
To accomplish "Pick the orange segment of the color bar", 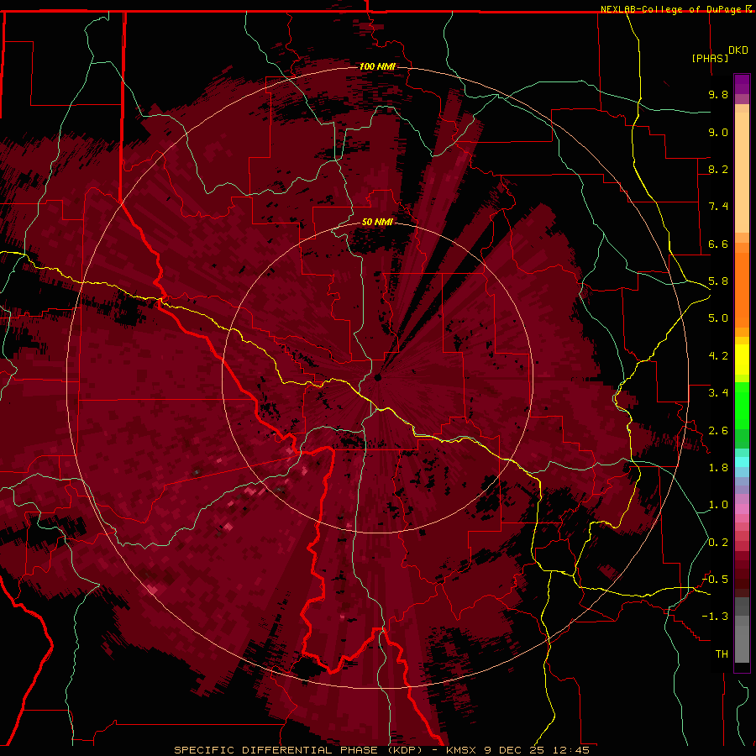I will pyautogui.click(x=742, y=289).
